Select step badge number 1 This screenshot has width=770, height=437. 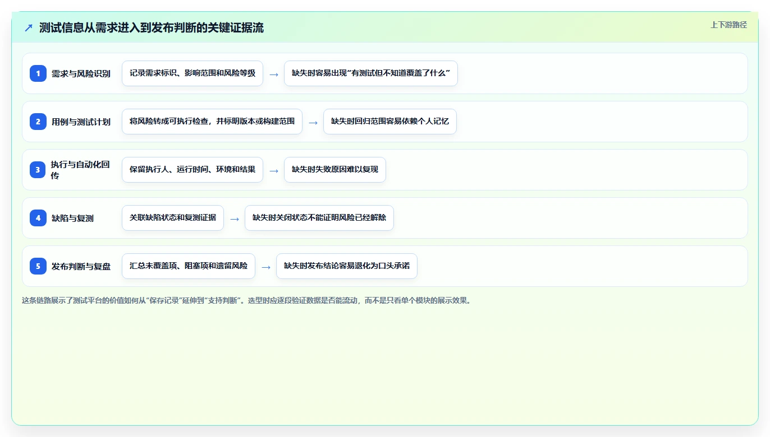[x=38, y=73]
